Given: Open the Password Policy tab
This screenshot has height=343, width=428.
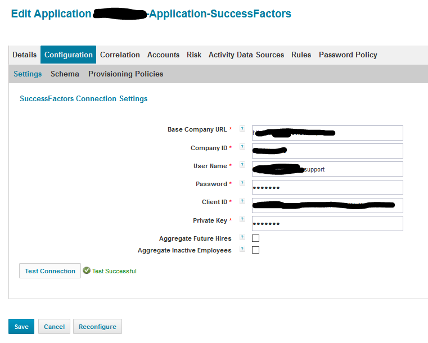Looking at the screenshot, I should tap(348, 55).
